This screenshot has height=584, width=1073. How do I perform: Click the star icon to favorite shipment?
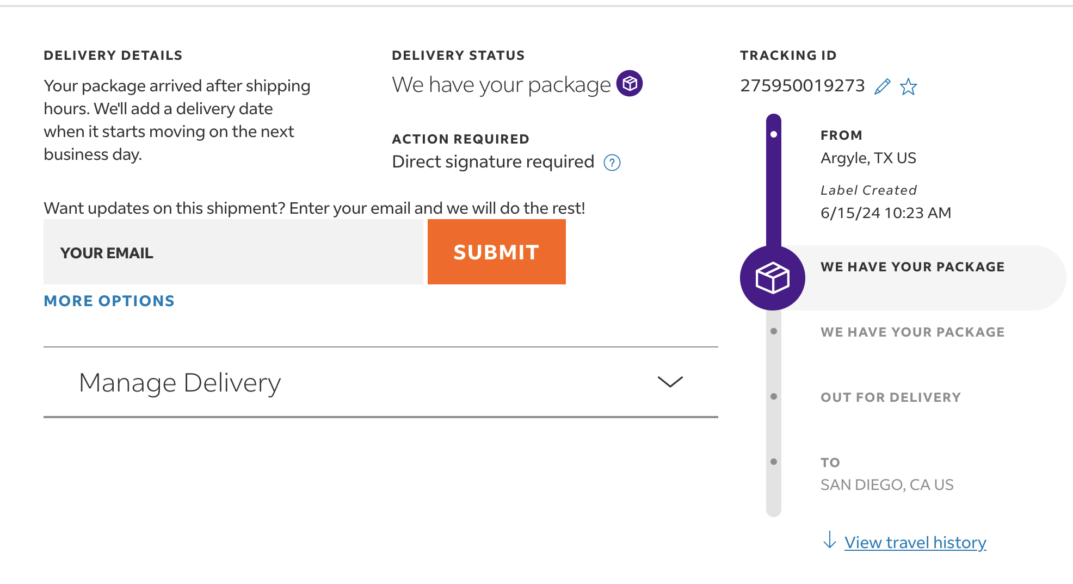tap(908, 86)
